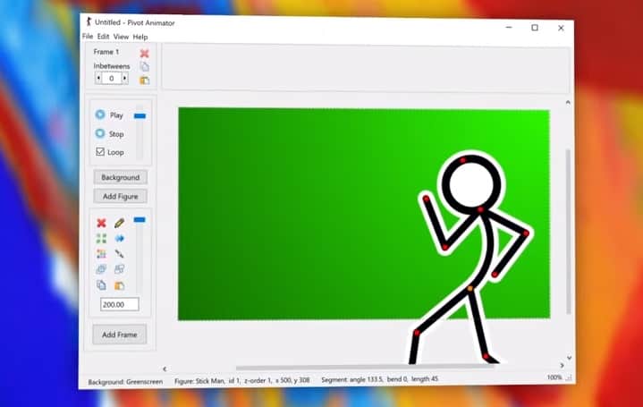Open the Edit menu
This screenshot has height=407, width=643.
point(103,37)
